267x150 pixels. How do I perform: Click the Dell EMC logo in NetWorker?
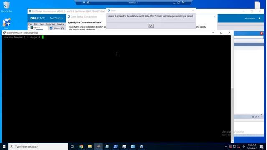coord(38,18)
